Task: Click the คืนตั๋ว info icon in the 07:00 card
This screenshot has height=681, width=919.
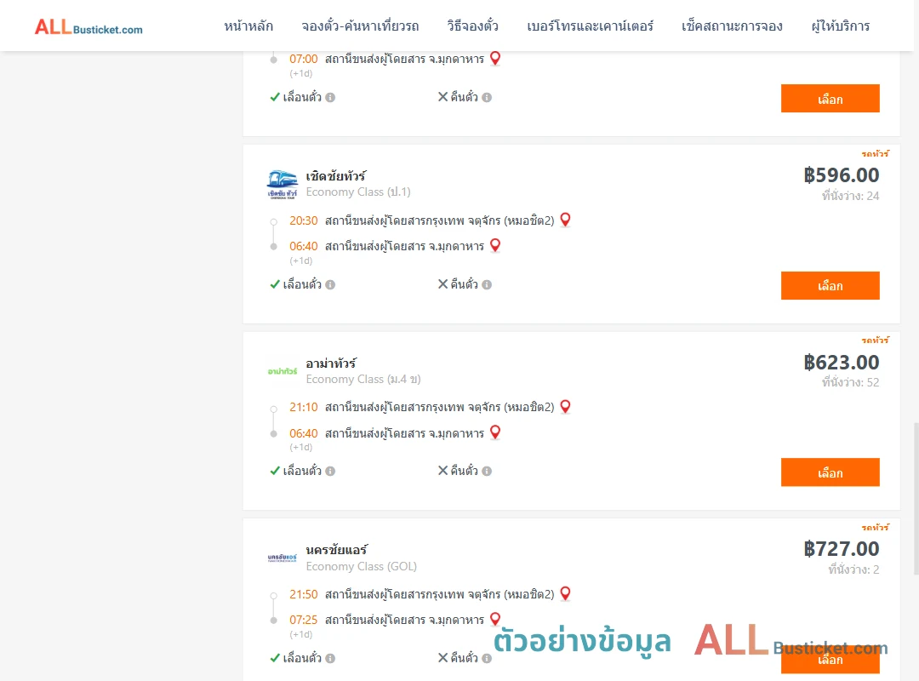Action: click(x=487, y=97)
